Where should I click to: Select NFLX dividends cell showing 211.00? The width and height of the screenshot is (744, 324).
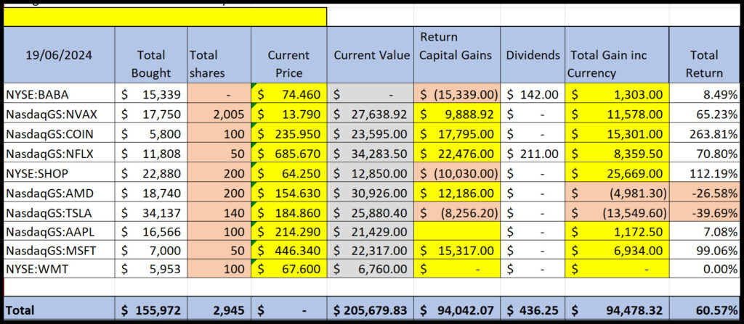(533, 154)
